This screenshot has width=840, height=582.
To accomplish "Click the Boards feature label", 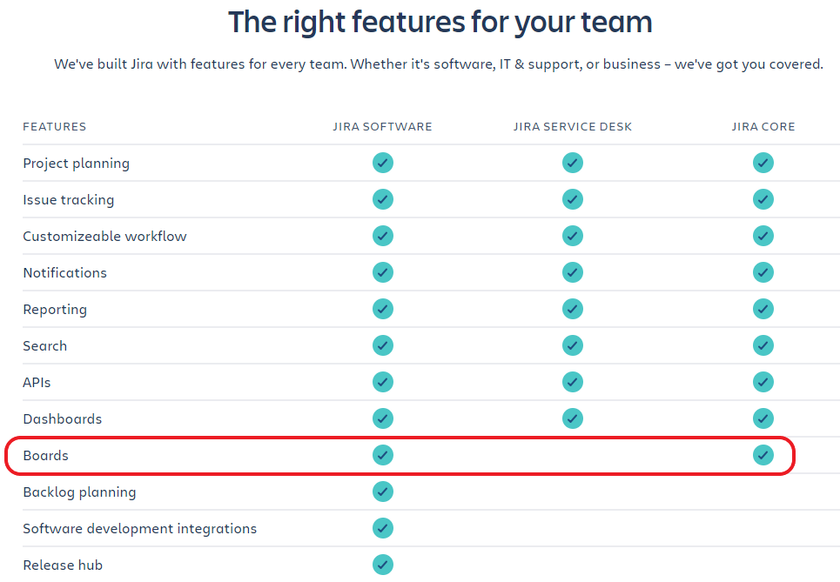I will click(x=45, y=456).
